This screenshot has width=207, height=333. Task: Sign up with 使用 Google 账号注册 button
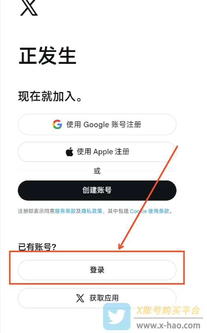pos(97,124)
